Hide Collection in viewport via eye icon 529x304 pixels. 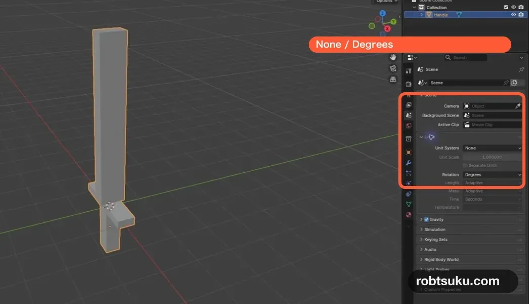point(513,7)
